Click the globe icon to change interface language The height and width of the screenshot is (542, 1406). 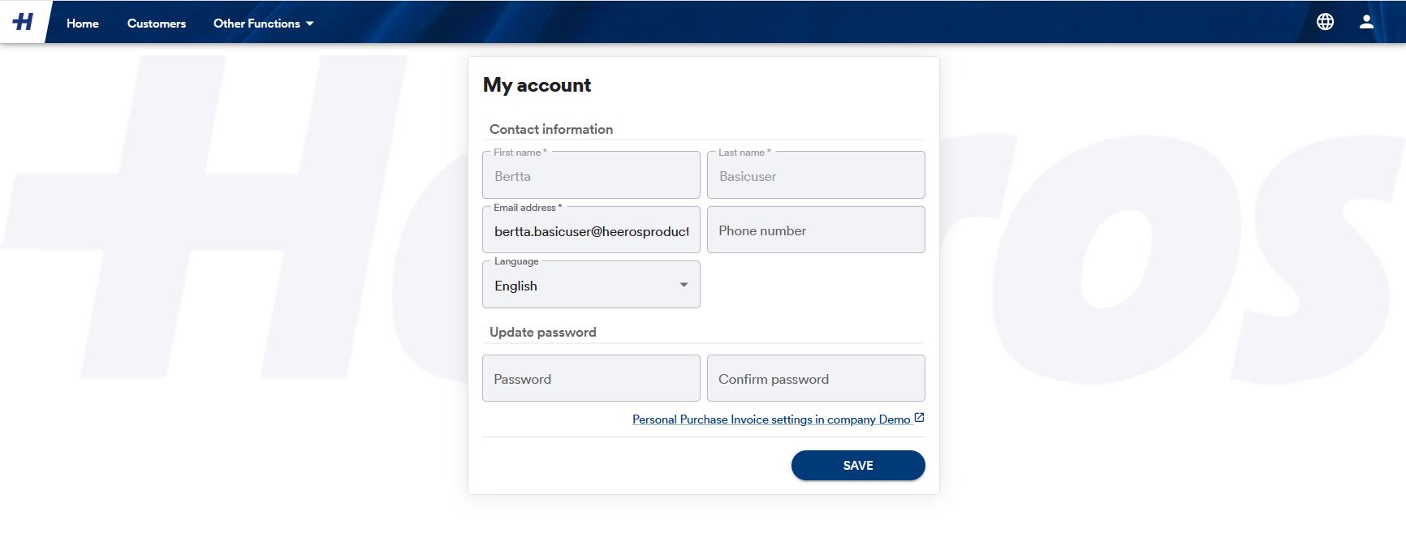coord(1326,22)
